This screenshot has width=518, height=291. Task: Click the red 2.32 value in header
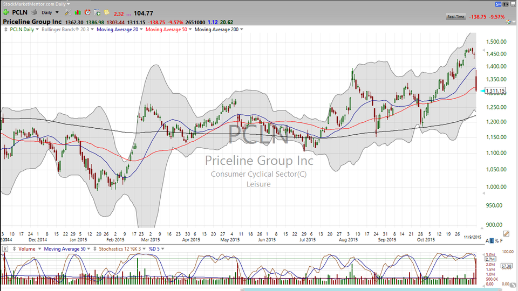pyautogui.click(x=119, y=14)
